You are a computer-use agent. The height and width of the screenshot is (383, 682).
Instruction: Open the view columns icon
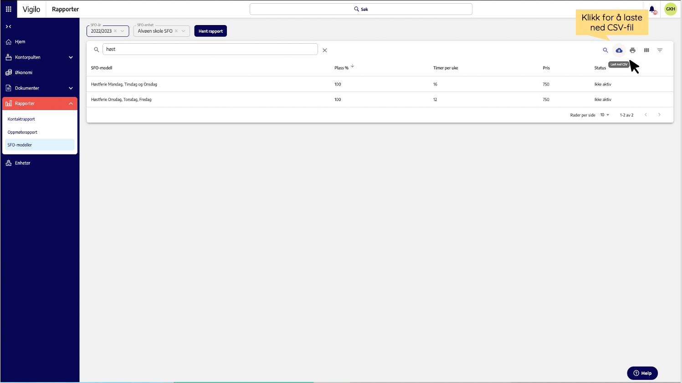click(x=646, y=50)
